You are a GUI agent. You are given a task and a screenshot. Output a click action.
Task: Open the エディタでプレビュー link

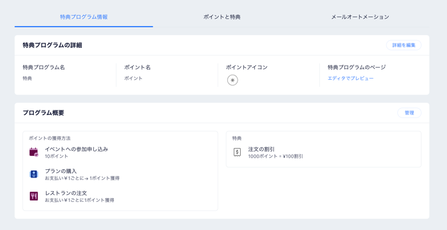tap(351, 78)
